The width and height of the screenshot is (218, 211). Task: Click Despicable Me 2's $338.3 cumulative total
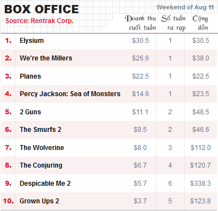pyautogui.click(x=200, y=183)
